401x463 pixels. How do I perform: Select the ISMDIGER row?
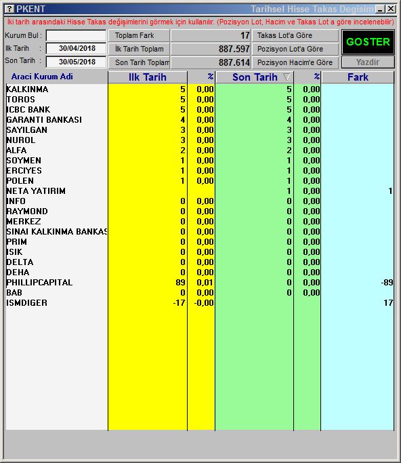(200, 303)
